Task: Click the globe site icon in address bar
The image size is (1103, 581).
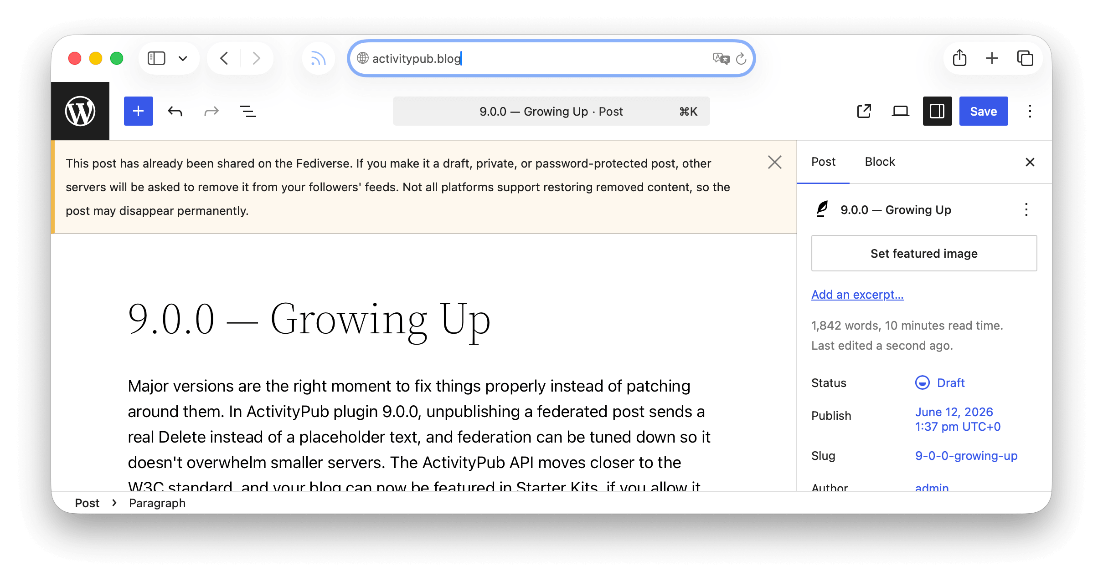Action: (x=363, y=58)
